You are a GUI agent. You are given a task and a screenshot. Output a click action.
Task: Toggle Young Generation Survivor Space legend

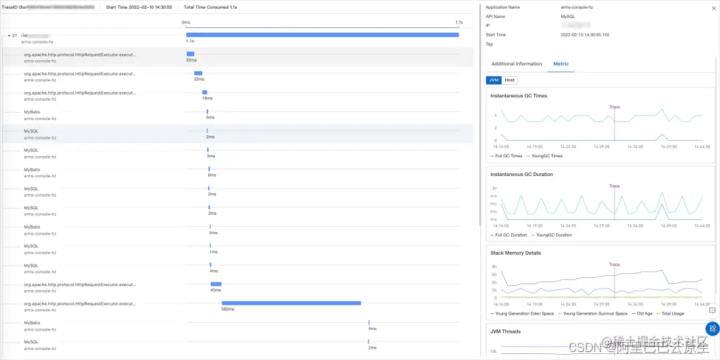point(593,314)
